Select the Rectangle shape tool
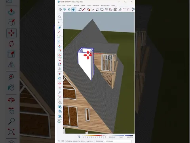Viewport: 190px width, 143px height. coord(59,41)
